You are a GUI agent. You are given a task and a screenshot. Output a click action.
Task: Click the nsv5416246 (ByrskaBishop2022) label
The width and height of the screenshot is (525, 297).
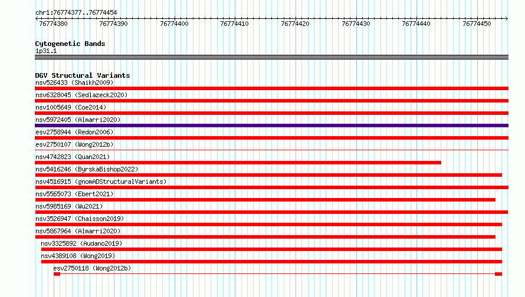[x=87, y=169]
